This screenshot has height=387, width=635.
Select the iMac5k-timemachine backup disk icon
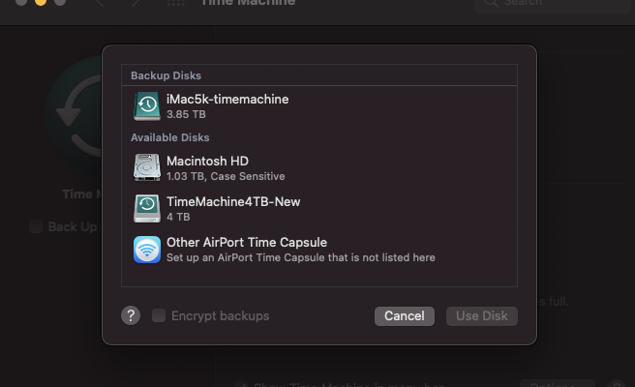point(147,106)
